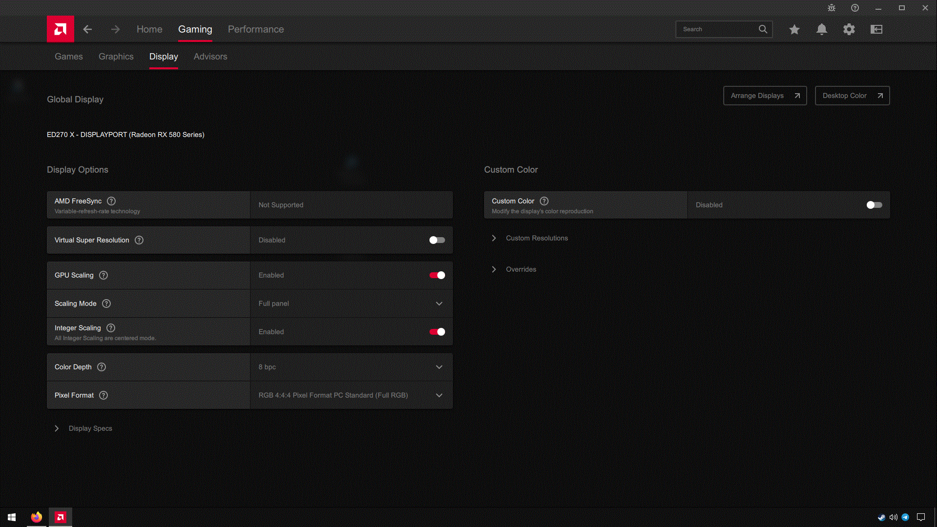Click the Arrange Displays button
The width and height of the screenshot is (937, 527).
(x=765, y=96)
